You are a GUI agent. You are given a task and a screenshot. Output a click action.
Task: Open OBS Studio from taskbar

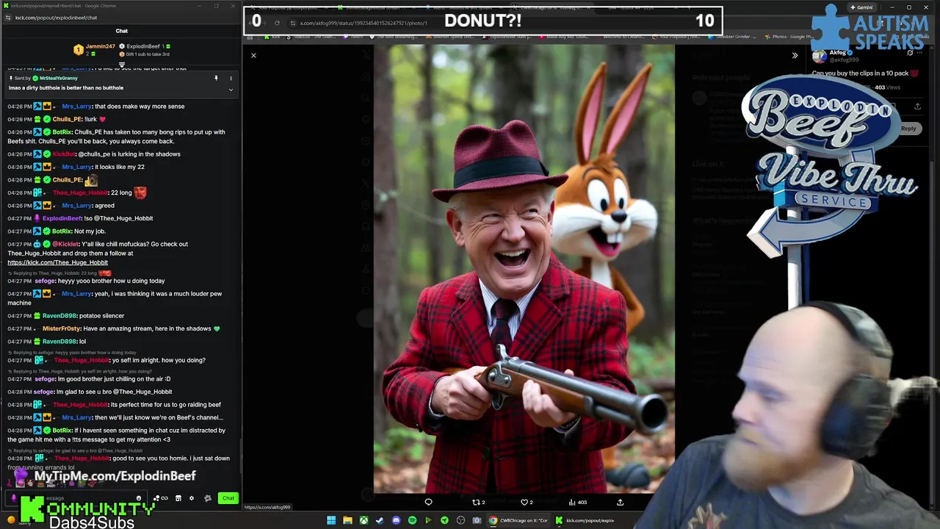(460, 520)
